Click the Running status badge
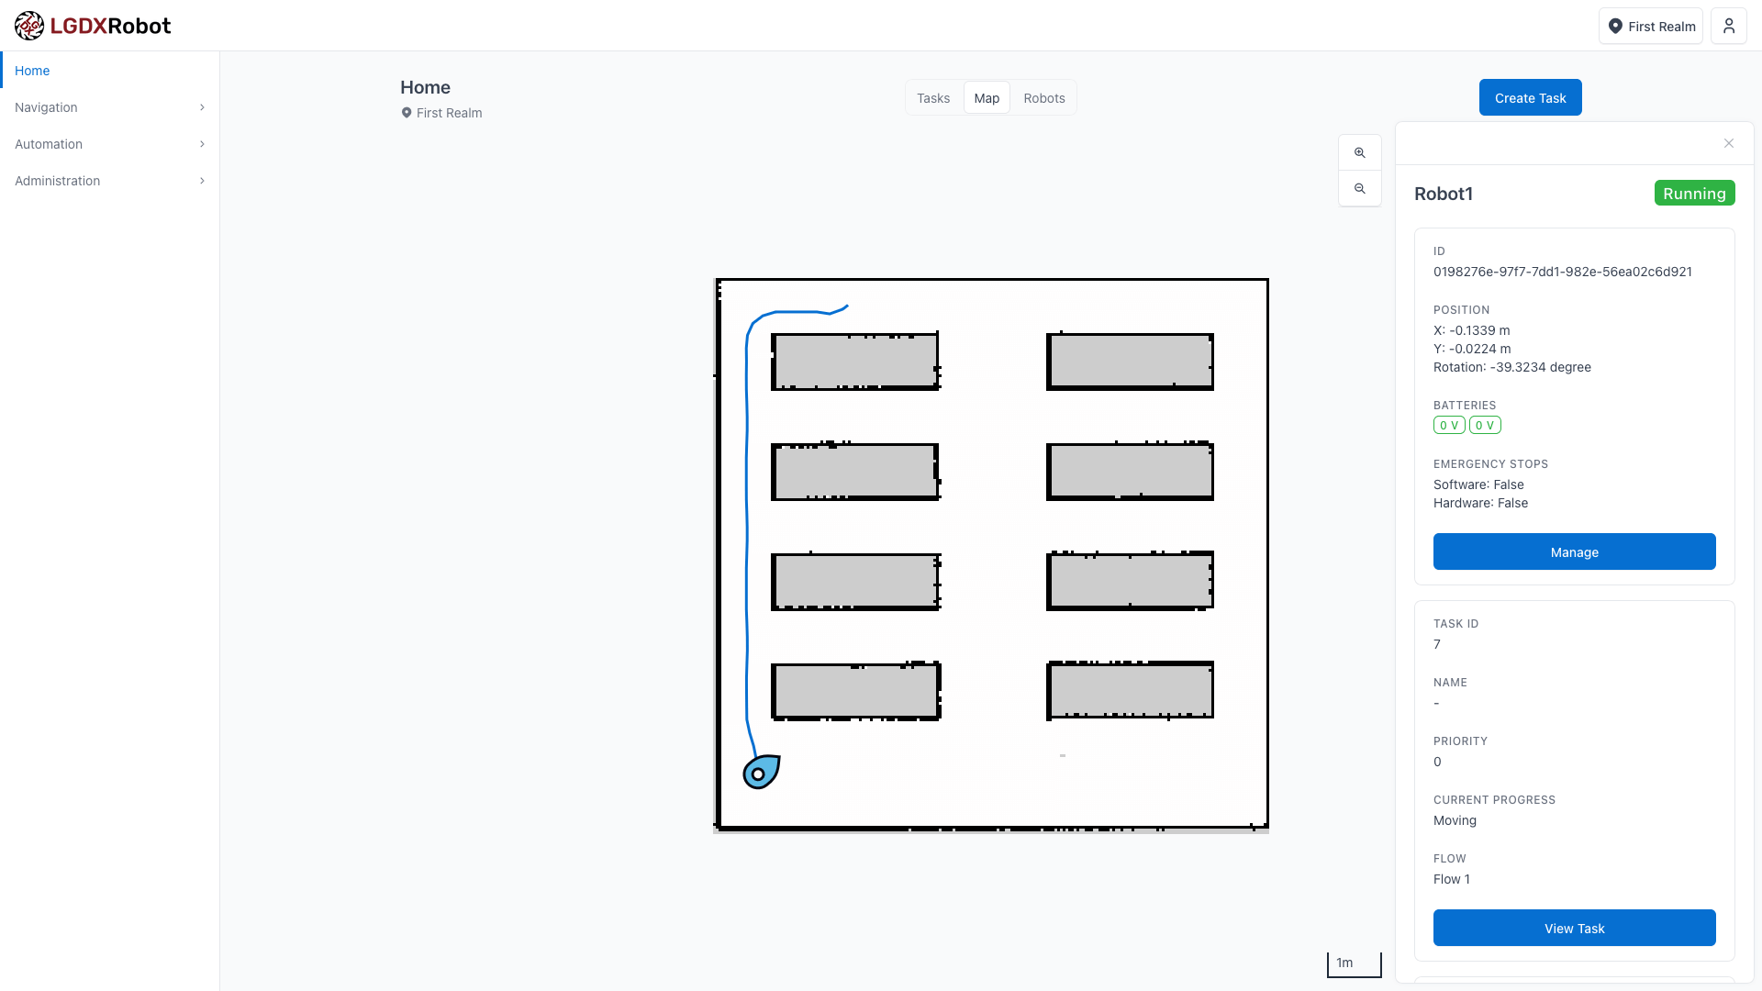The image size is (1762, 991). (x=1694, y=194)
